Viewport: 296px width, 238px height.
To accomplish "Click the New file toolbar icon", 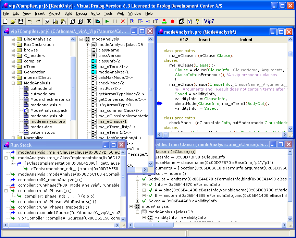I will pos(5,21).
